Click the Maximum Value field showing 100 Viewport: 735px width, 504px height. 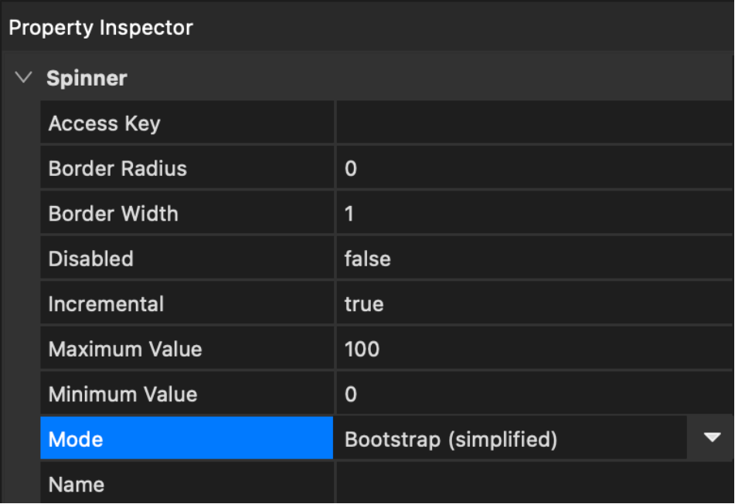point(533,349)
